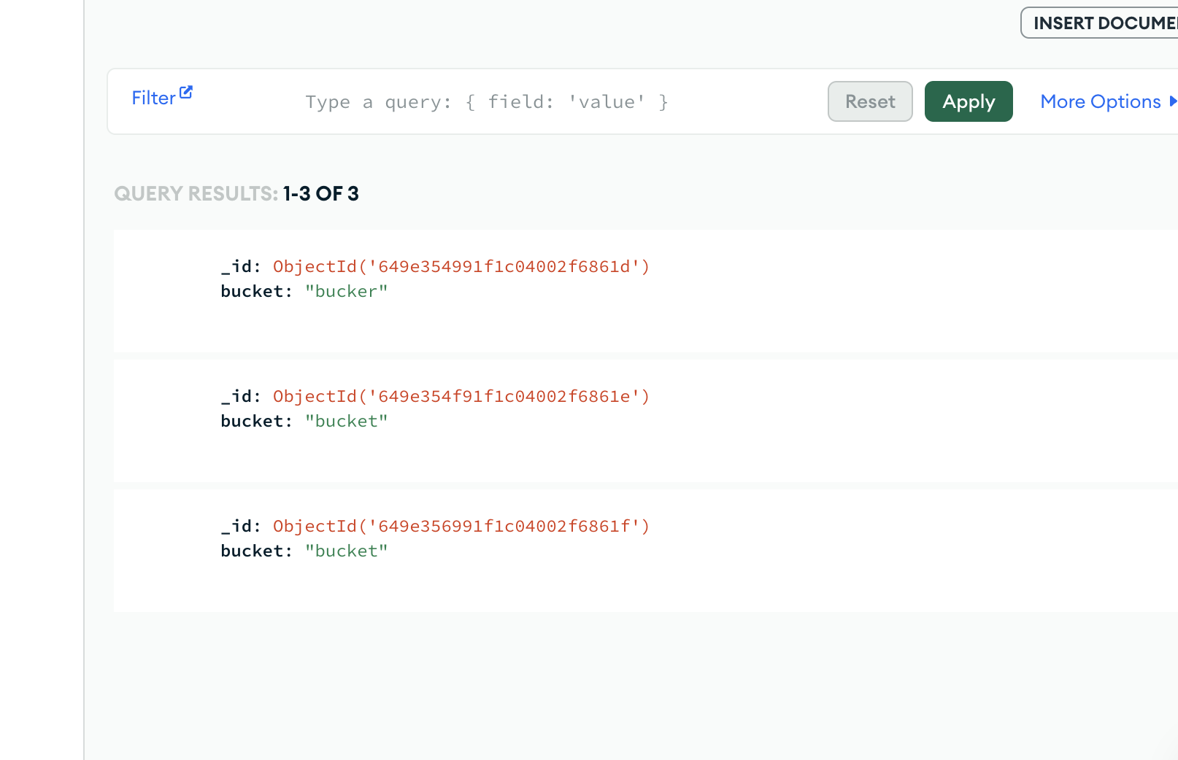
Task: Click the Filter link
Action: [x=153, y=98]
